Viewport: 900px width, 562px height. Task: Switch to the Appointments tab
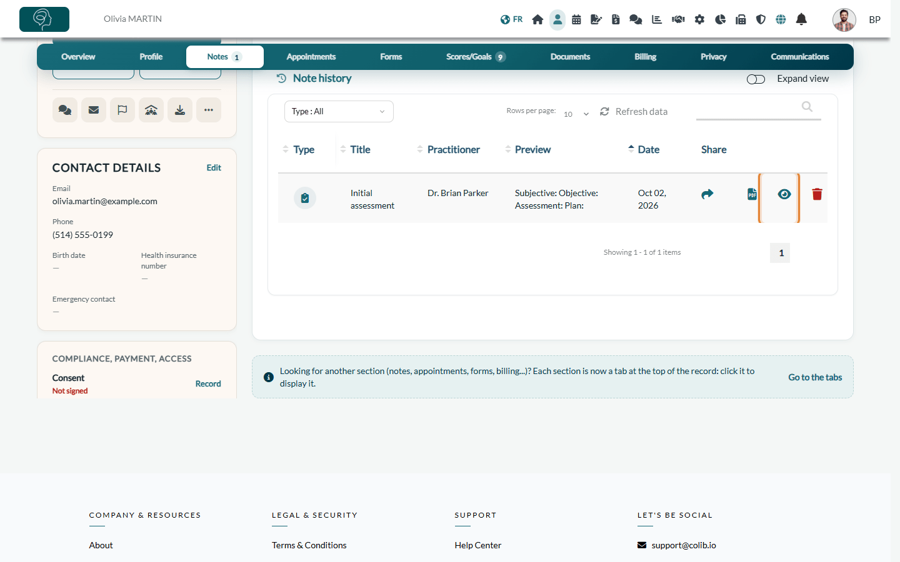pyautogui.click(x=311, y=57)
